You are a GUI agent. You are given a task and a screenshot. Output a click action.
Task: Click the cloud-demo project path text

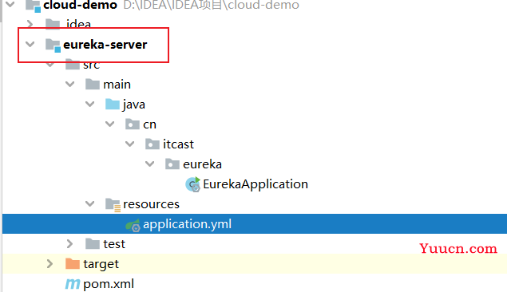(212, 5)
